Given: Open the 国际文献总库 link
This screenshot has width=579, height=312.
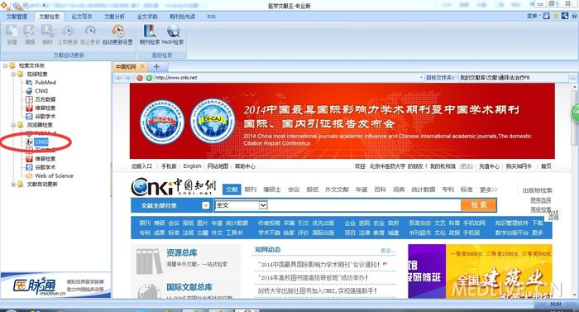Looking at the screenshot, I should pyautogui.click(x=189, y=287).
